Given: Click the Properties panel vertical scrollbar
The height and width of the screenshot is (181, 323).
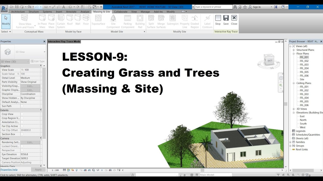Looking at the screenshot, I should click(44, 103).
